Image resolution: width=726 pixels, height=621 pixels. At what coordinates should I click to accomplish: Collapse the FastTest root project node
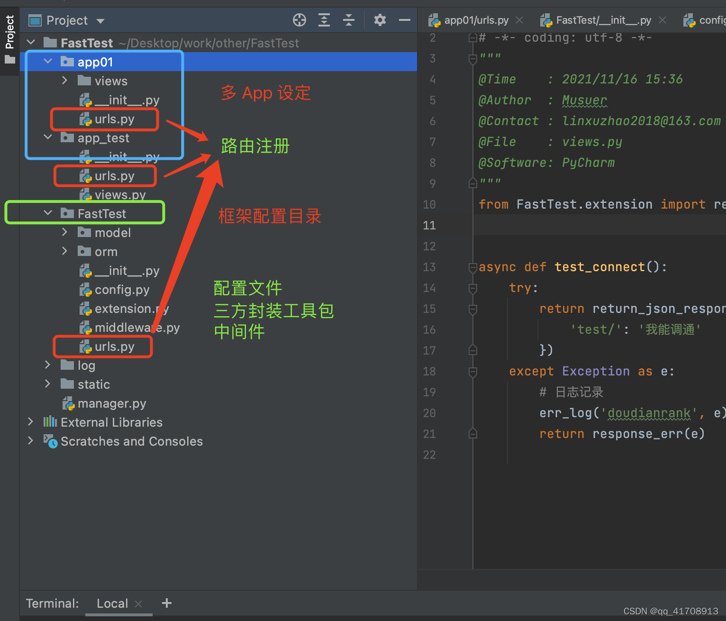pyautogui.click(x=31, y=43)
